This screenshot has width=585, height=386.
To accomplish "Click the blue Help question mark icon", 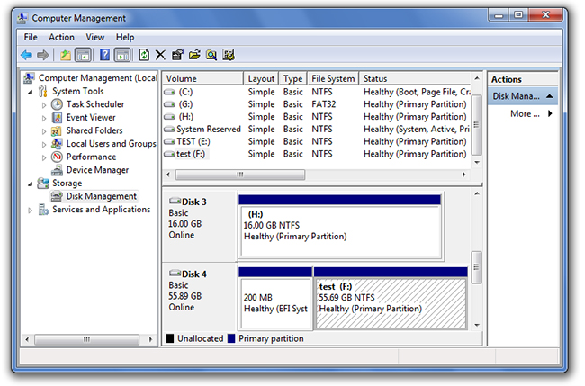I will 104,55.
